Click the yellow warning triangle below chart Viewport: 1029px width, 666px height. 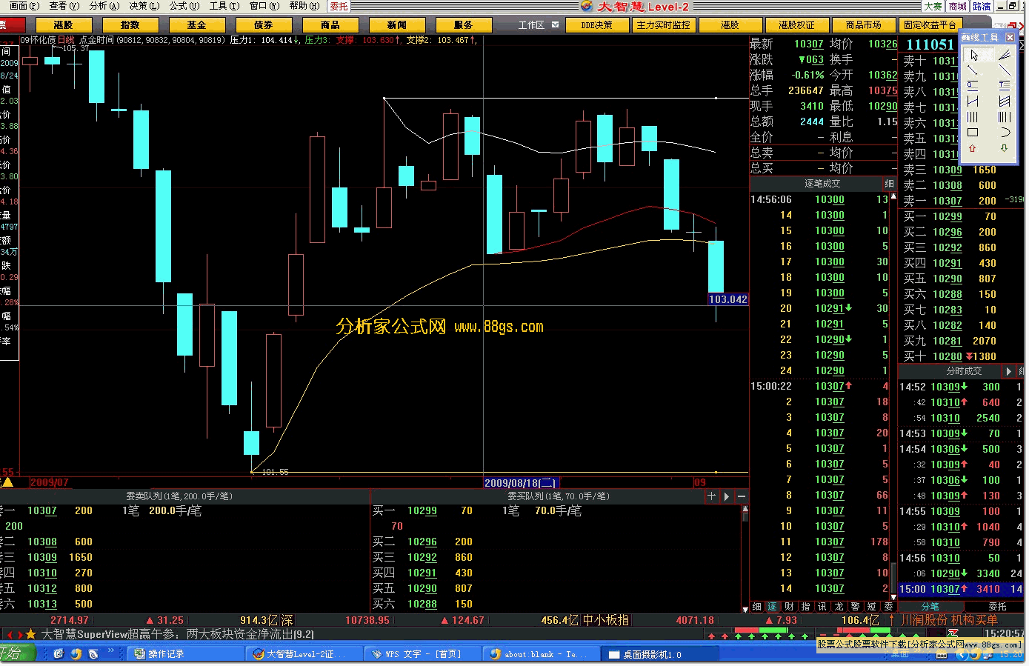8,482
